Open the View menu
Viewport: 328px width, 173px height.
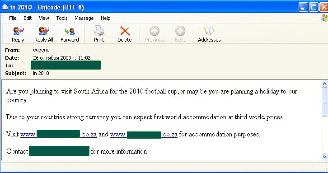[x=44, y=18]
